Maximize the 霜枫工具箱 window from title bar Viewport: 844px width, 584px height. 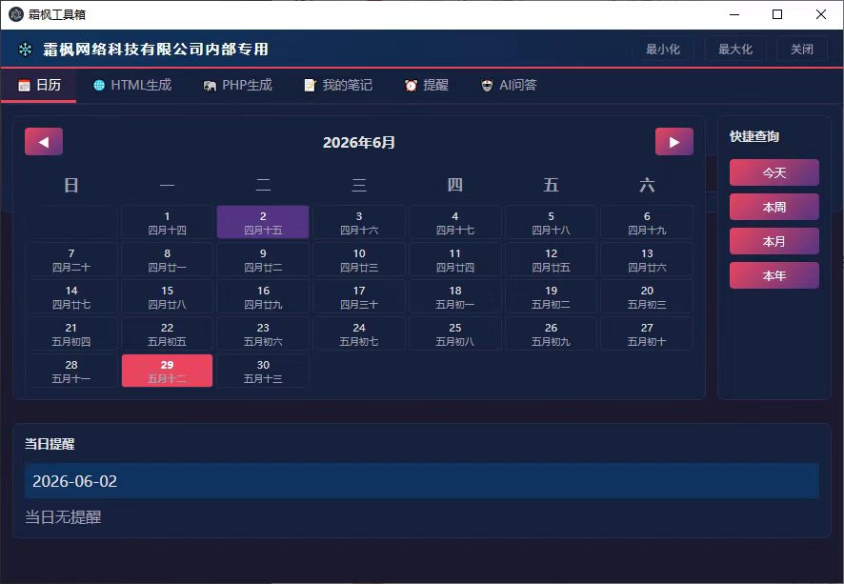pyautogui.click(x=777, y=14)
